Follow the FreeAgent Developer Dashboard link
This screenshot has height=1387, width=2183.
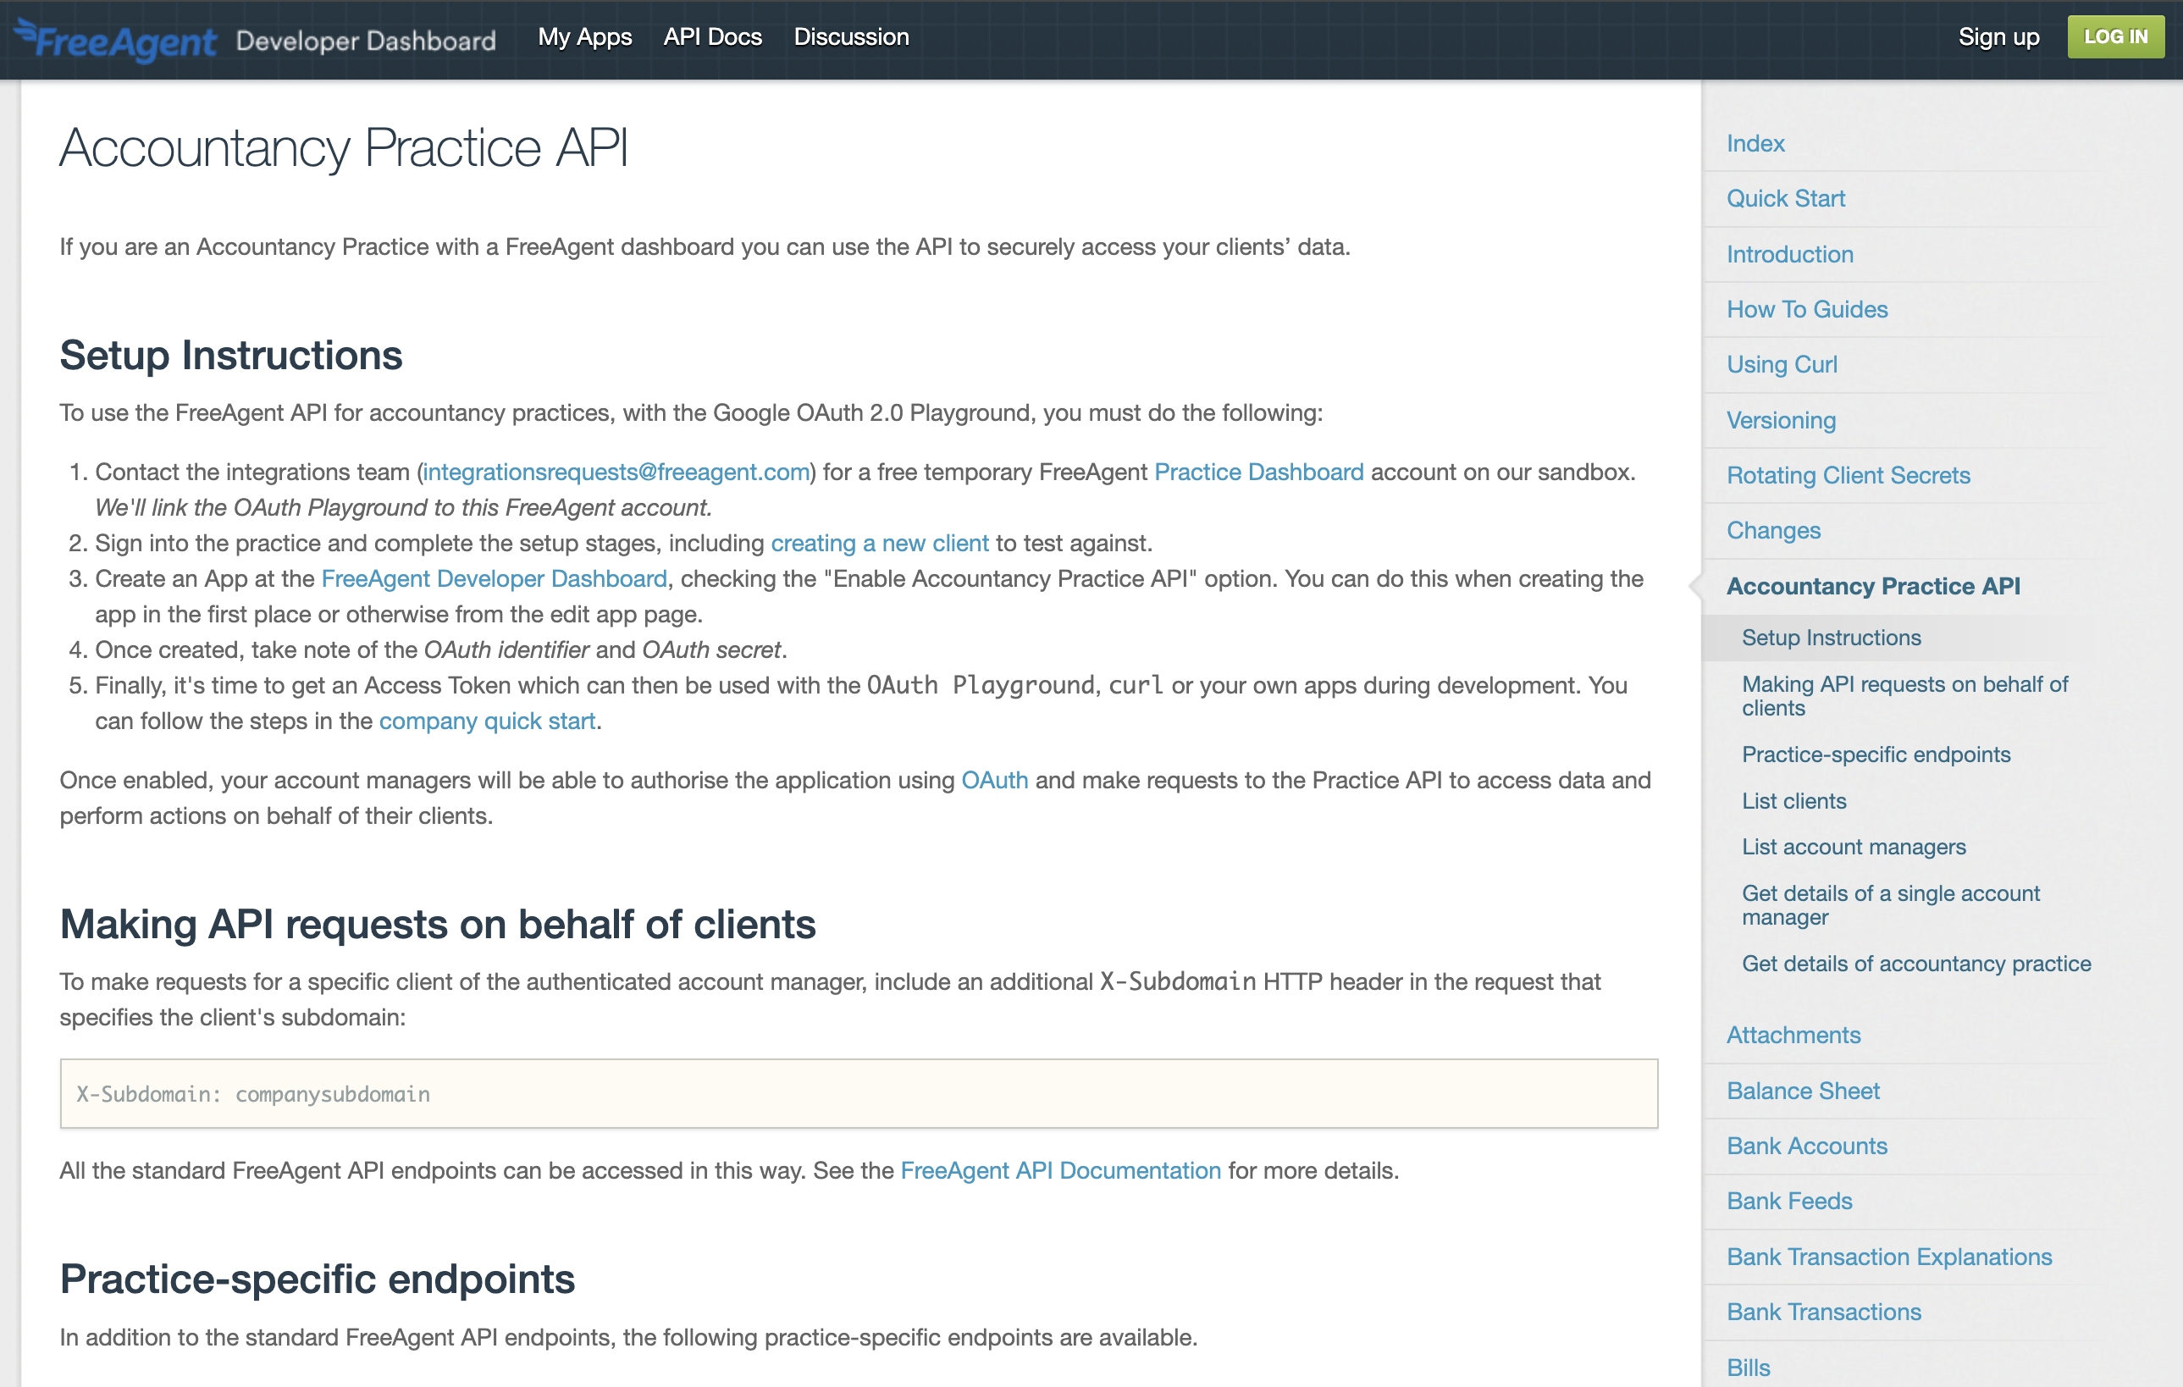494,578
